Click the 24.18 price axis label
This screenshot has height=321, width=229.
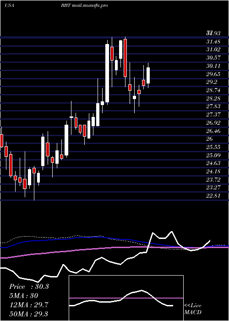pos(213,171)
